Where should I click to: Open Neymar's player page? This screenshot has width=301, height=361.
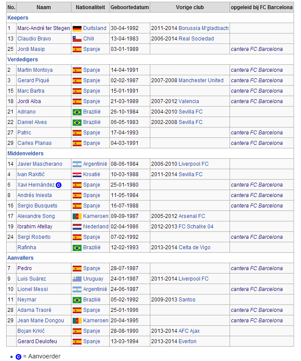27,300
